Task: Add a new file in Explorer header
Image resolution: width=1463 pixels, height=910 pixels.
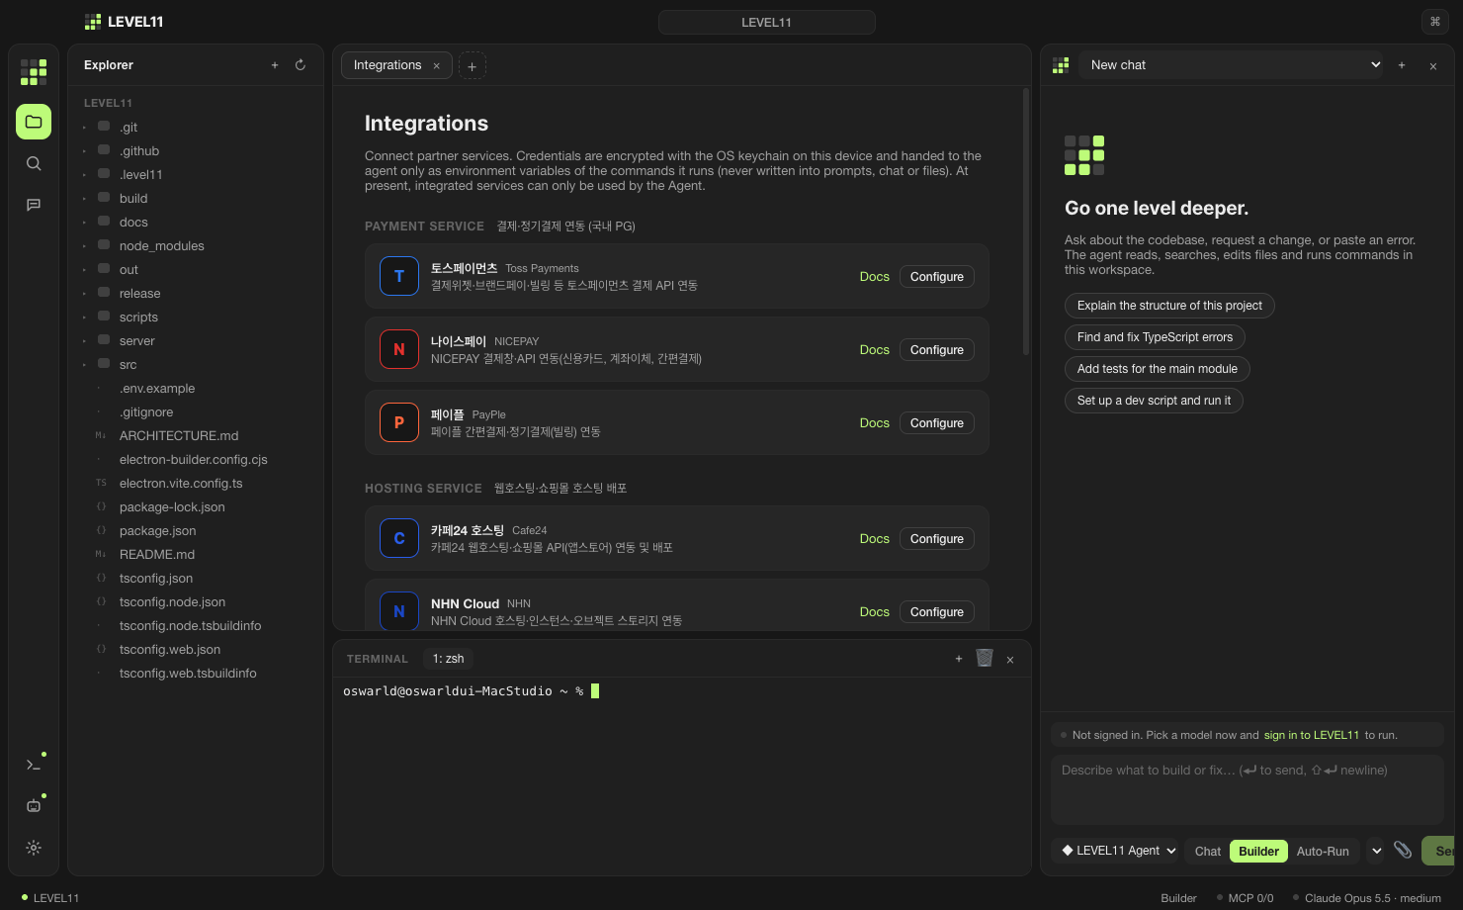Action: [x=275, y=65]
